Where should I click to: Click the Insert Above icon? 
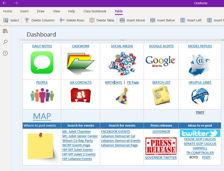tap(122, 20)
